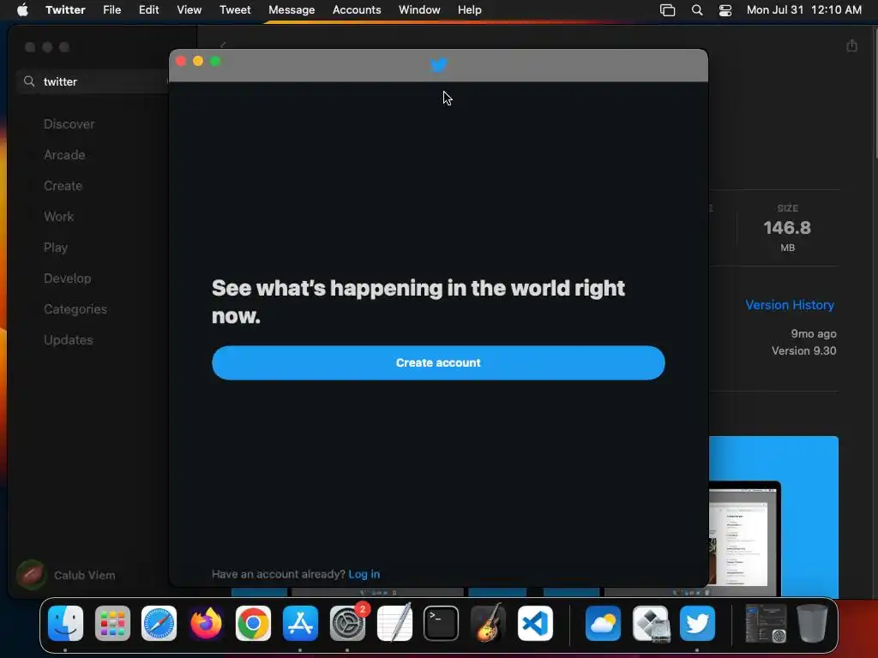Viewport: 878px width, 658px height.
Task: Open Terminal from the Dock
Action: pos(442,624)
